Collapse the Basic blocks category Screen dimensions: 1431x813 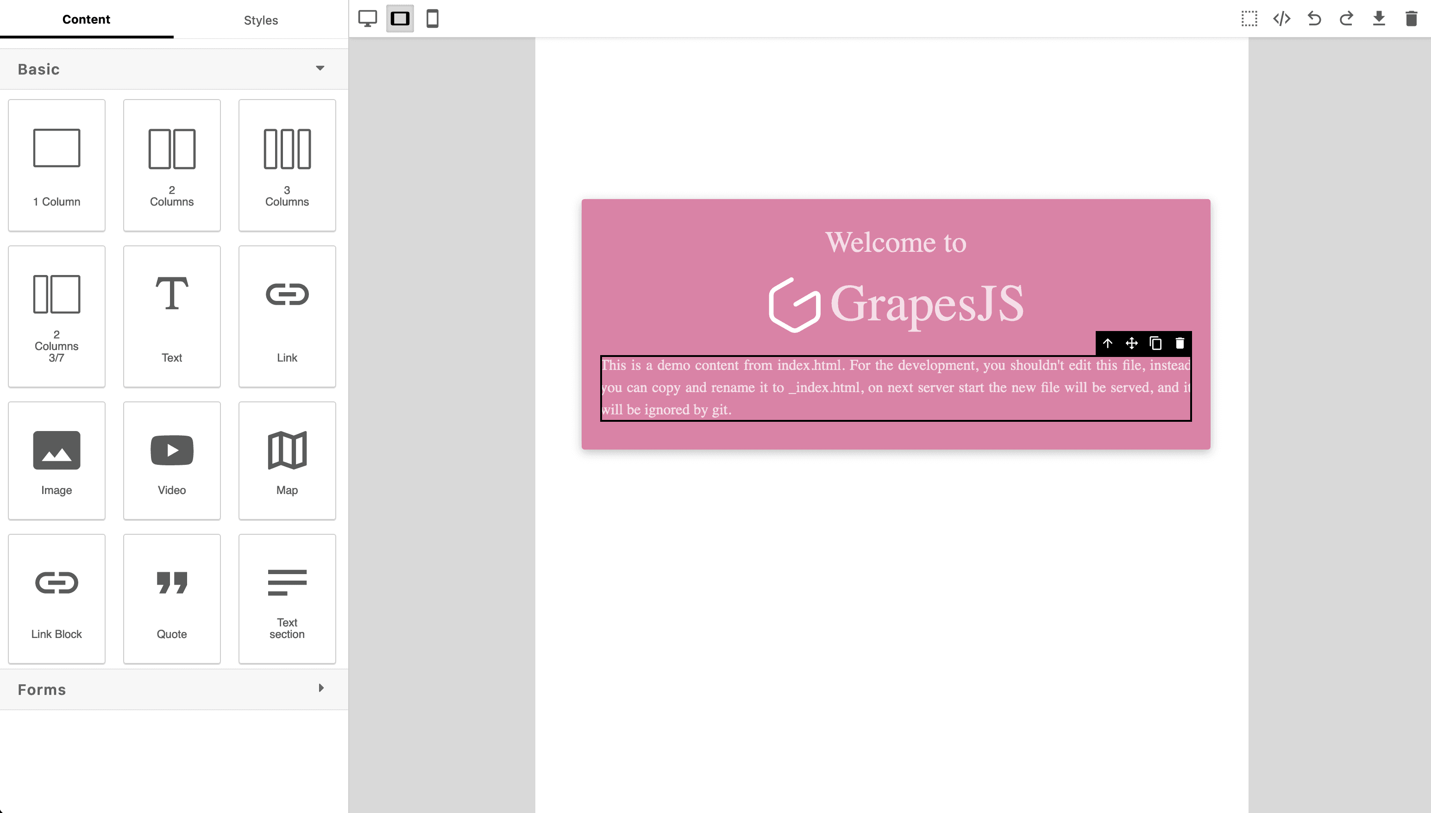174,69
